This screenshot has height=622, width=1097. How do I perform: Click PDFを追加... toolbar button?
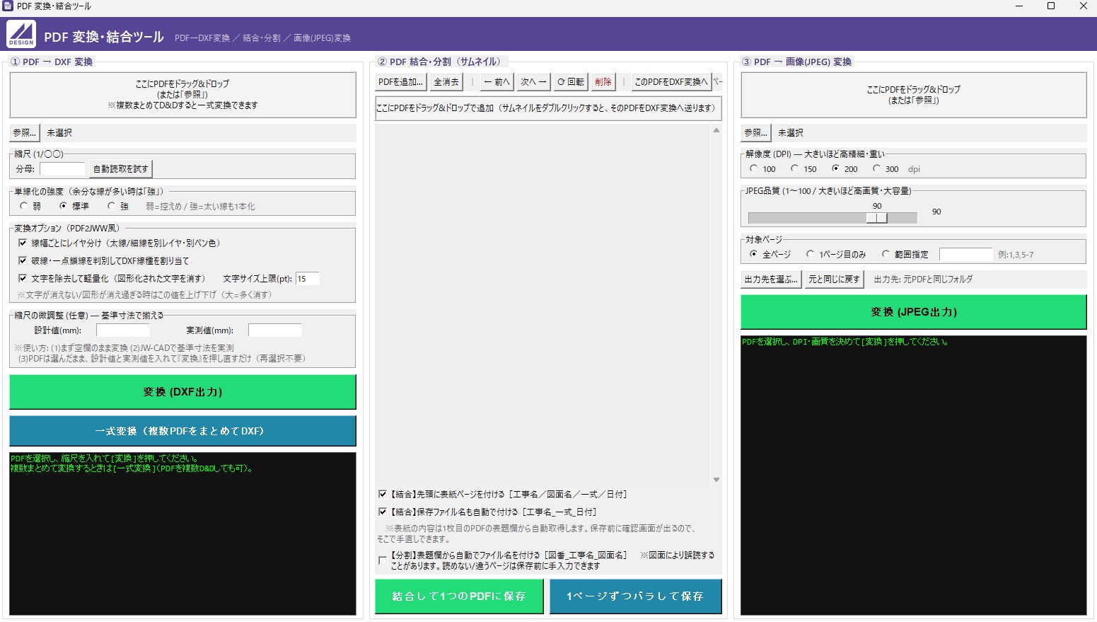400,82
